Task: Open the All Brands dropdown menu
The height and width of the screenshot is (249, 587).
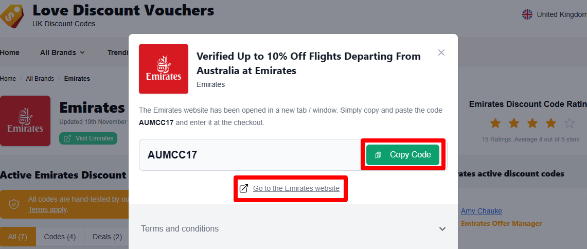Action: click(63, 52)
